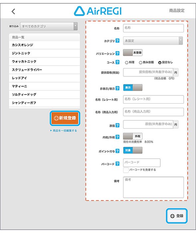Open help icon next to 内税/外税
Viewport: 196px width, 233px height.
(118, 137)
